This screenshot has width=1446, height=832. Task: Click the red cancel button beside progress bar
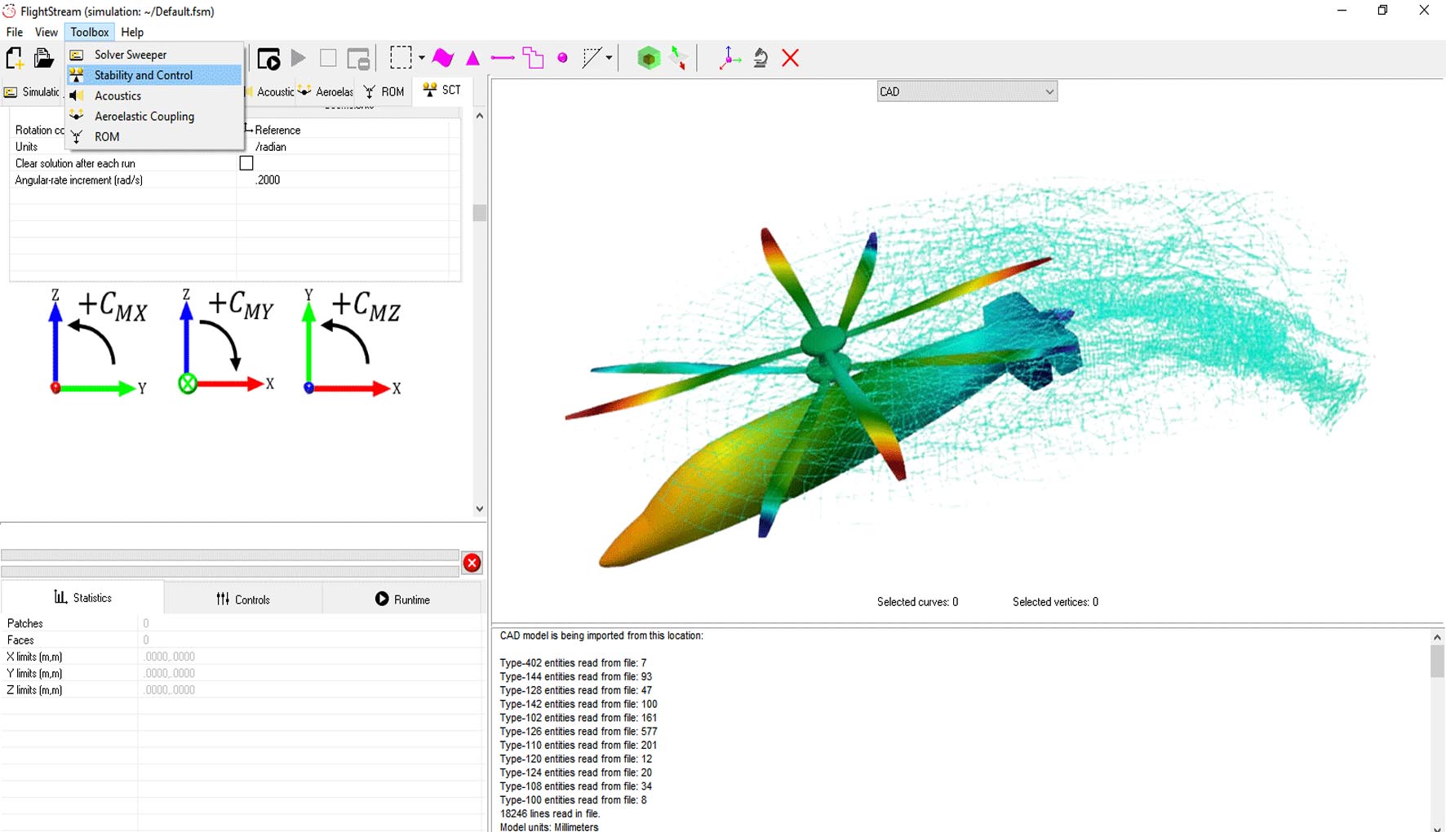click(x=472, y=563)
